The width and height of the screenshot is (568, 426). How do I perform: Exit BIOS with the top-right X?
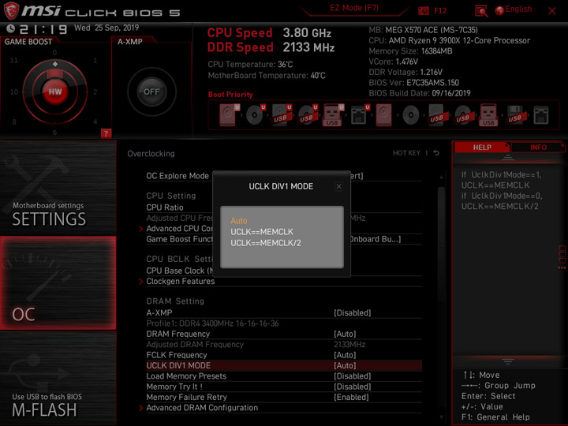click(x=552, y=11)
